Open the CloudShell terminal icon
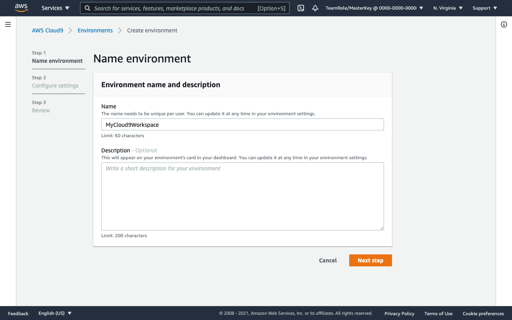 (301, 8)
